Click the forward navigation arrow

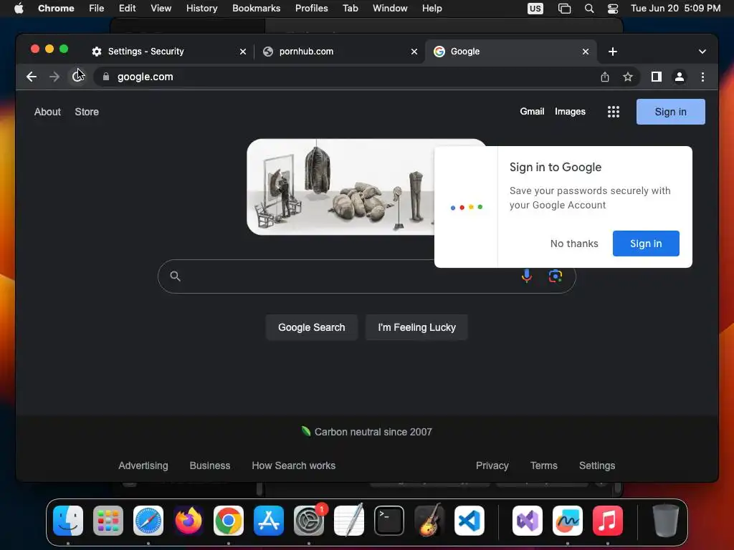[x=54, y=77]
